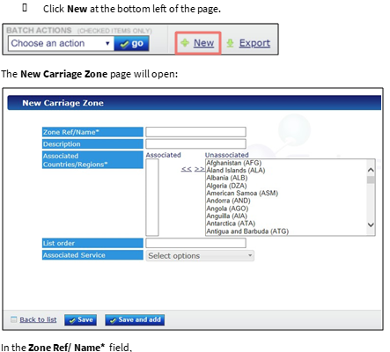Select Anguilla (AIA) in the list
The width and height of the screenshot is (390, 352).
(x=226, y=216)
